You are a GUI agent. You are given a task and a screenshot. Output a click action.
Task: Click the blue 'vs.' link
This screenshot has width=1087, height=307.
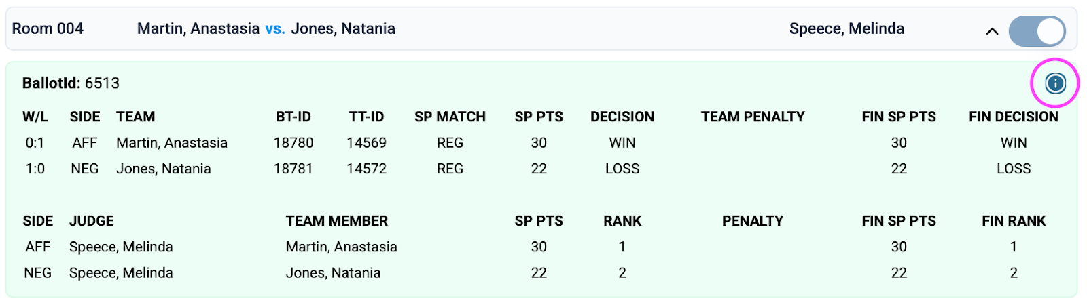coord(275,28)
